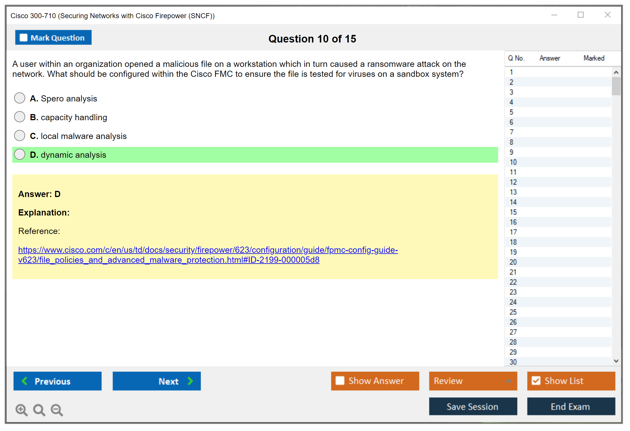Uncheck the Show List checkbox

point(536,381)
